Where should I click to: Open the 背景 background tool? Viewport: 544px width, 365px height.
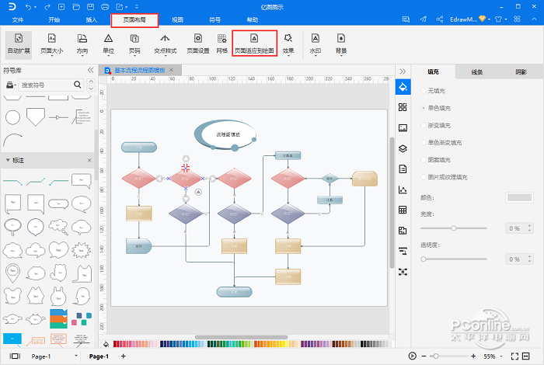point(341,43)
